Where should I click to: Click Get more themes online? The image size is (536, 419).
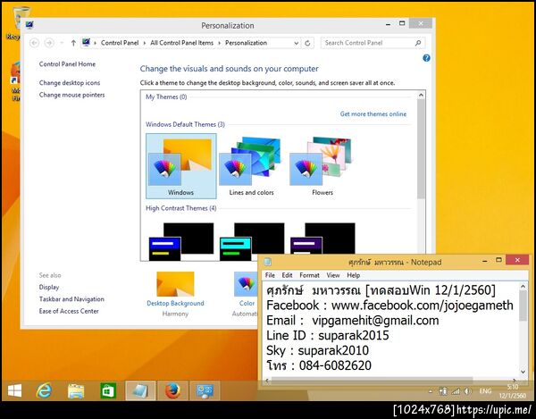(x=373, y=113)
